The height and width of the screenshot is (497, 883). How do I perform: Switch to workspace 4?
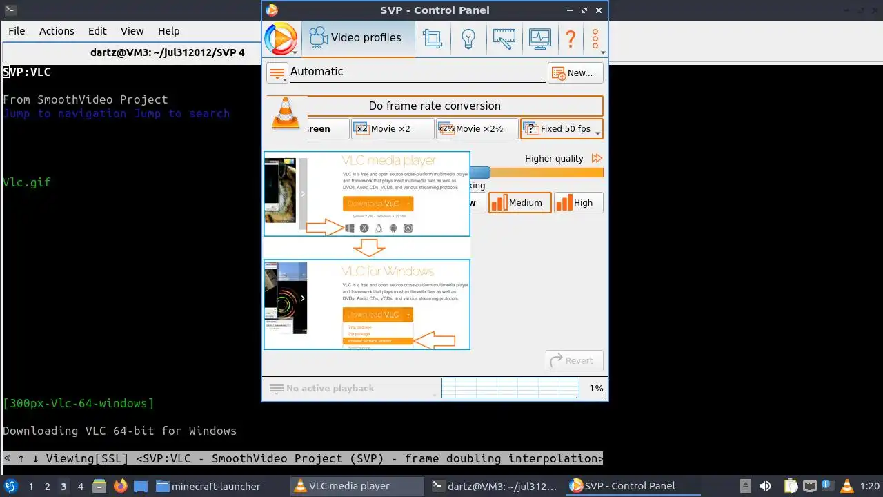click(80, 487)
